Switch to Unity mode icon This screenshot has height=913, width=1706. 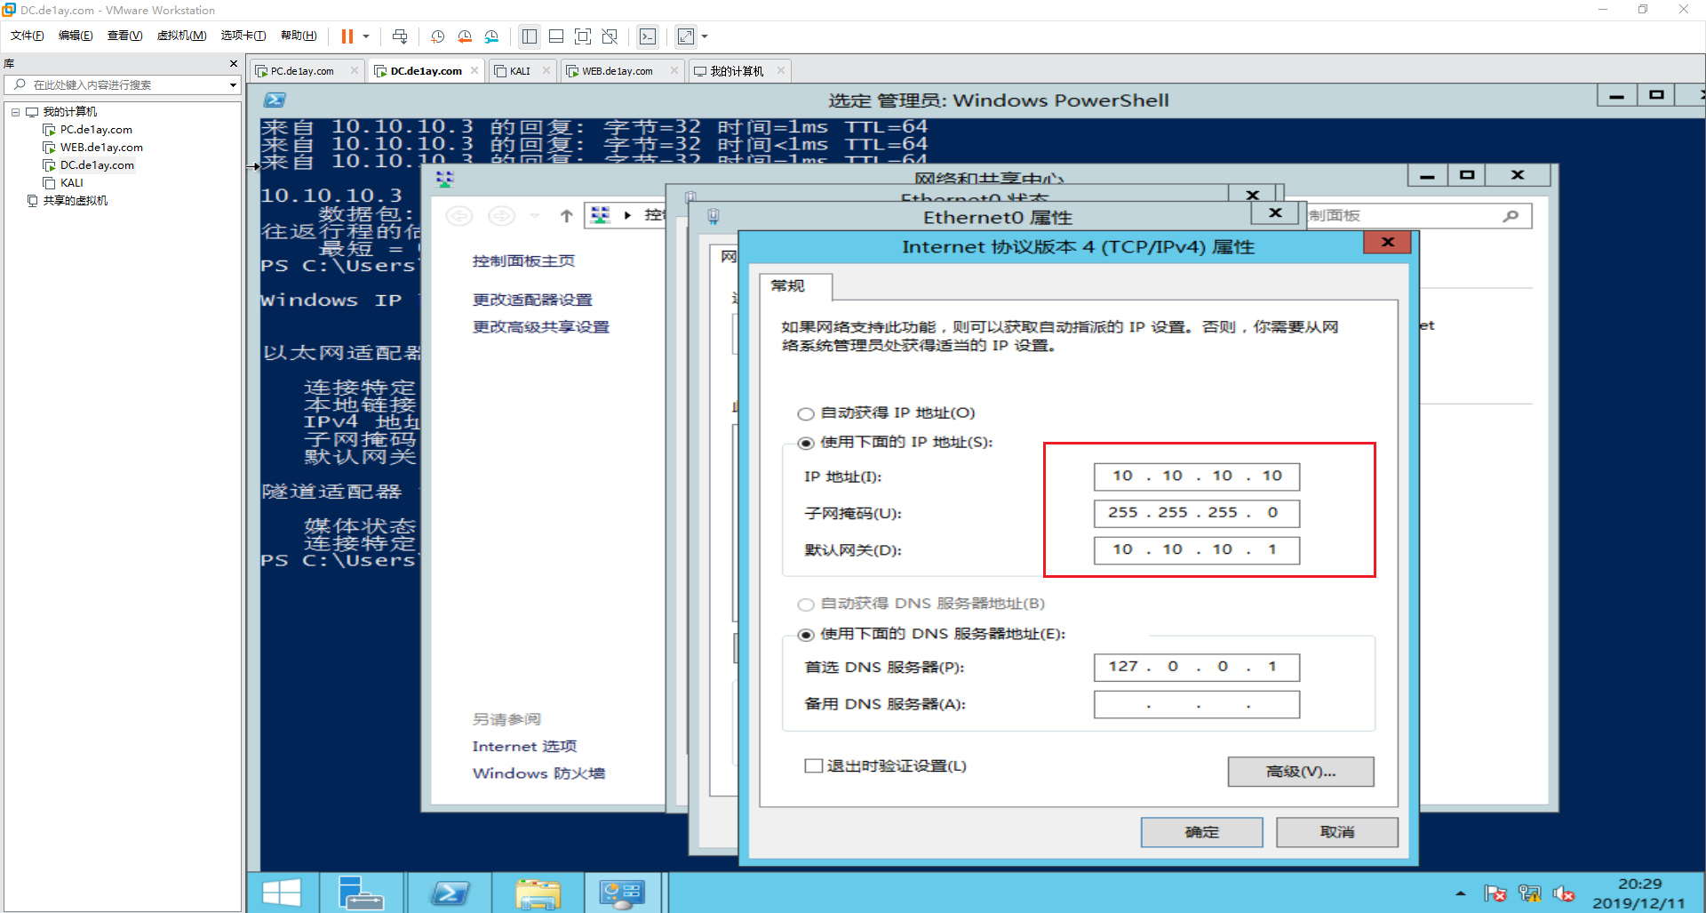tap(610, 36)
